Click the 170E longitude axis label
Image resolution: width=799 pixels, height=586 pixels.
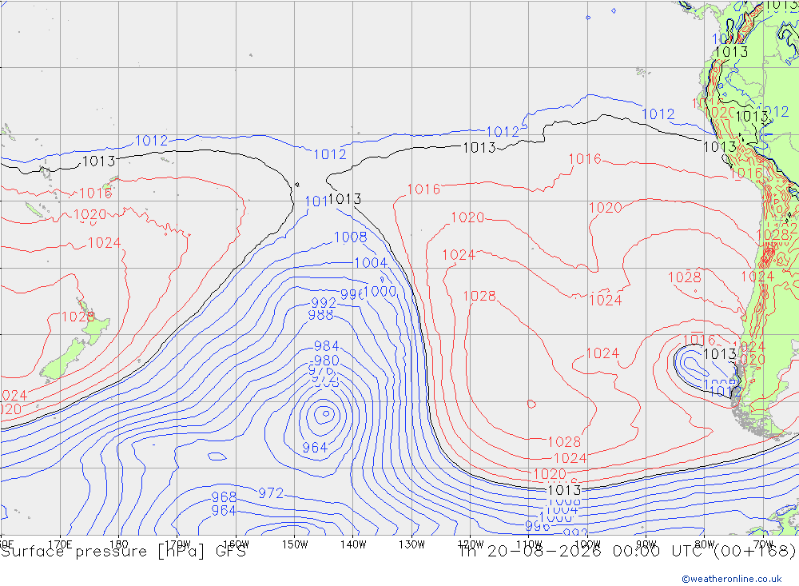[x=60, y=544]
